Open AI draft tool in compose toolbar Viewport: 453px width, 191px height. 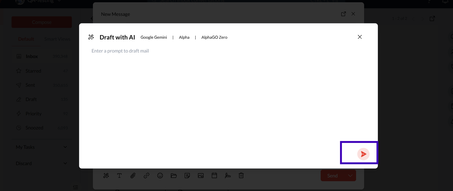(x=106, y=175)
